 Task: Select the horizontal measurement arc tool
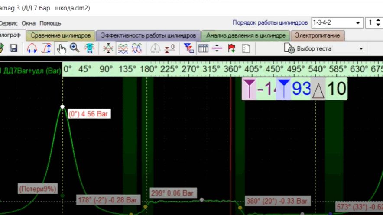32,48
